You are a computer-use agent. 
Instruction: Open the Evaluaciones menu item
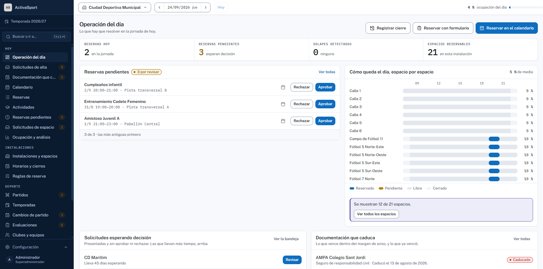click(35, 225)
